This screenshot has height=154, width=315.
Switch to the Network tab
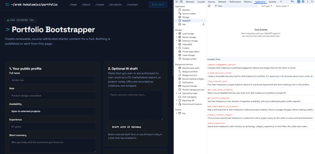click(x=222, y=2)
